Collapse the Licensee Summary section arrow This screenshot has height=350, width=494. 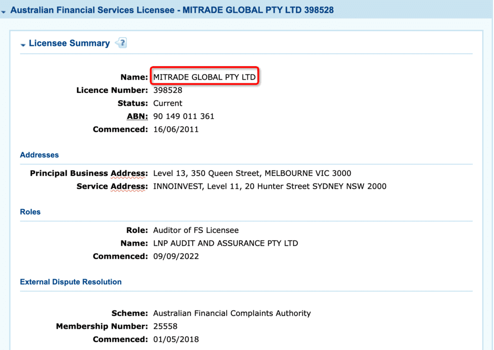point(23,44)
